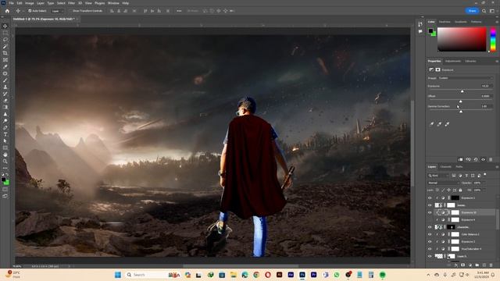Toggle visibility of Exposure 10 layer
The width and height of the screenshot is (500, 281).
coord(430,212)
